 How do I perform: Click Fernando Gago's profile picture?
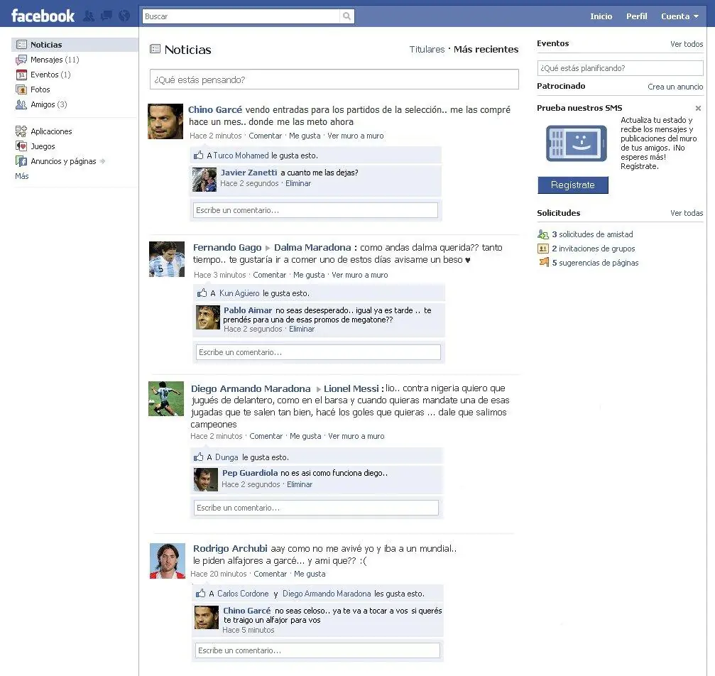167,259
